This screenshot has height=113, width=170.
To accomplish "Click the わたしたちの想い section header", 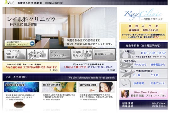I will tap(59, 77).
